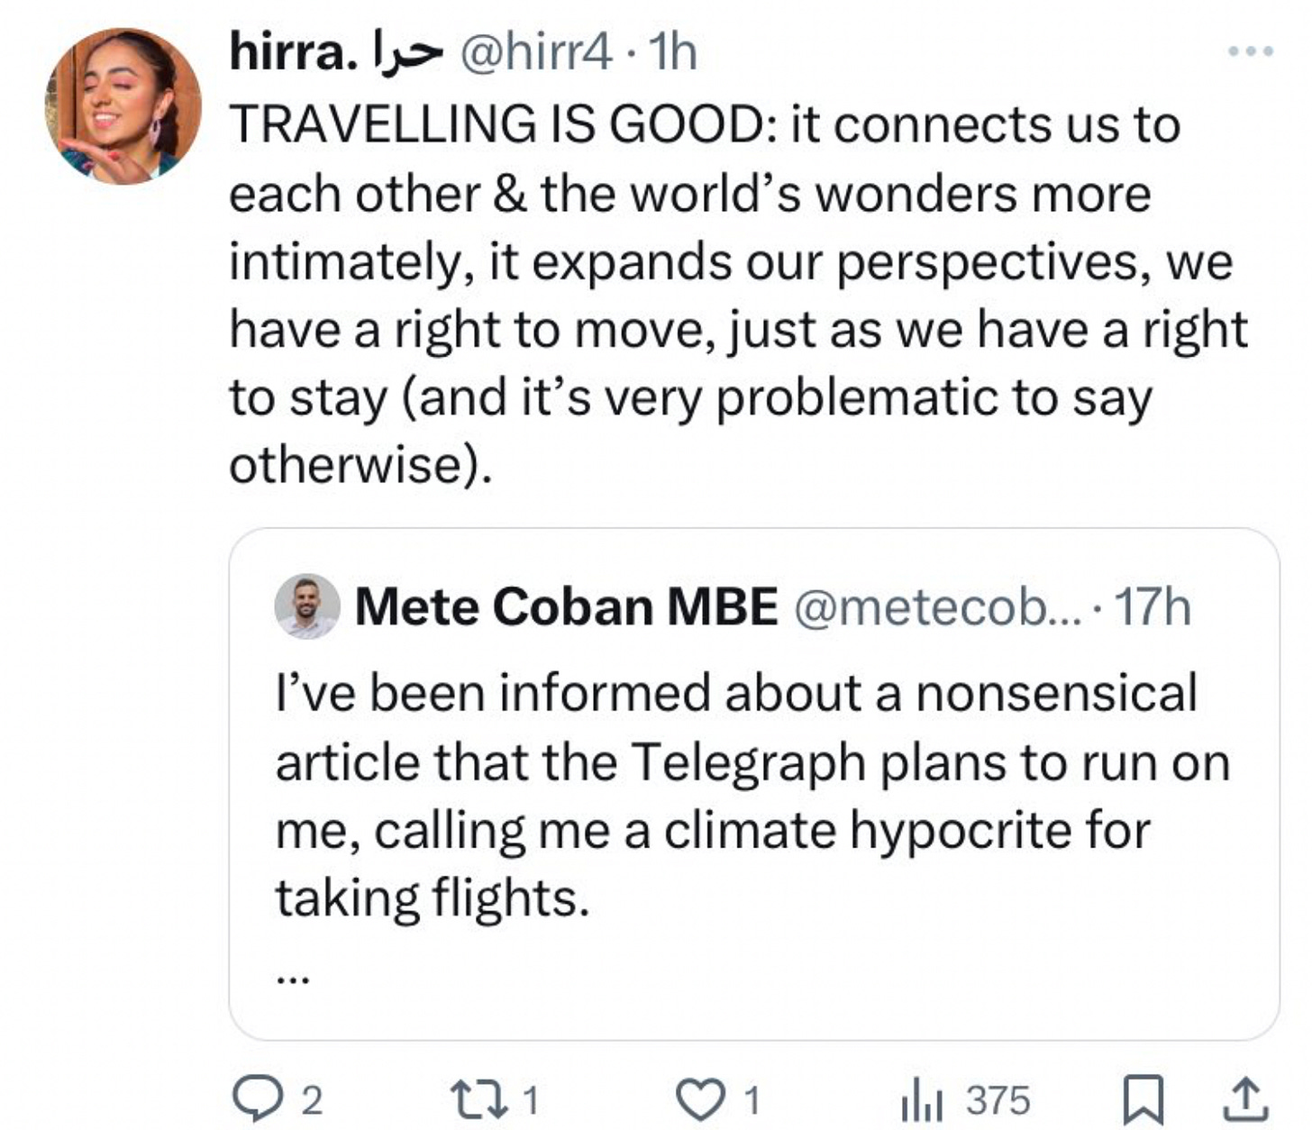Open the @hirr4 handle link
This screenshot has width=1312, height=1130.
[x=536, y=52]
